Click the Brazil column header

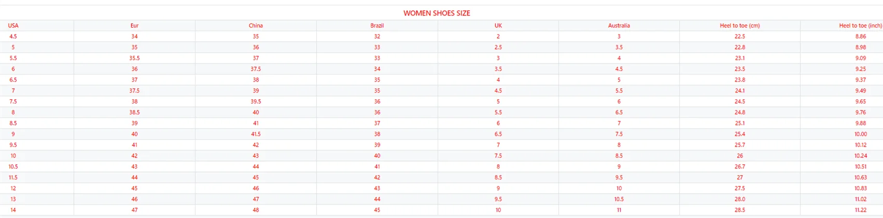(377, 25)
